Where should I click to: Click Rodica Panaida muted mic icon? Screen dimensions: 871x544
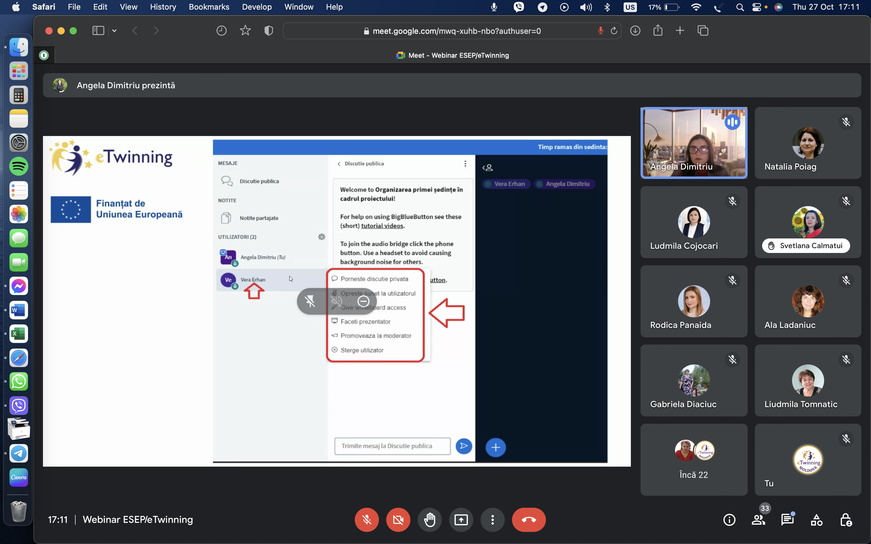[x=732, y=280]
